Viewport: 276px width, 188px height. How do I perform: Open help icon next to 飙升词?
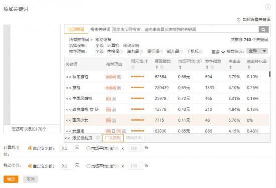[181, 52]
